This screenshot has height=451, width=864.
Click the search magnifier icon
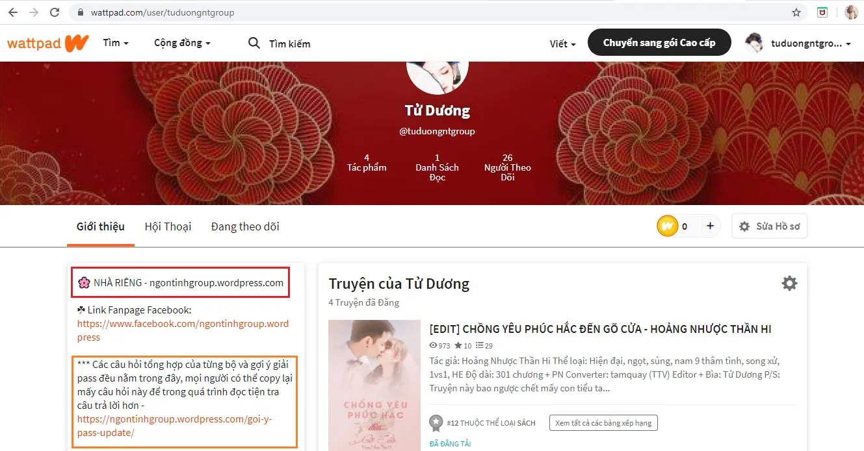[x=254, y=43]
